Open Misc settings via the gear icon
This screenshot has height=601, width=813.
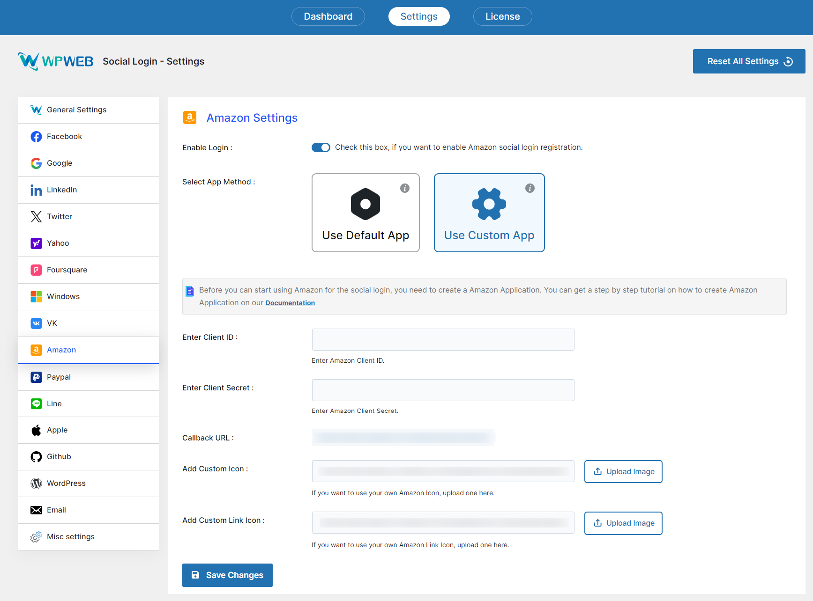36,537
